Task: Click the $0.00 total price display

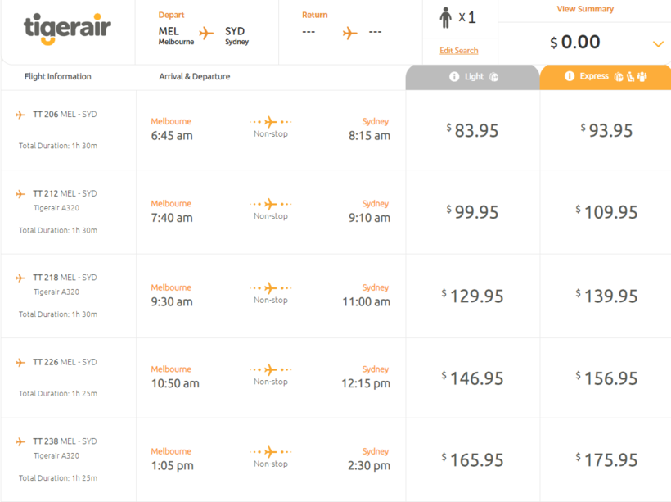Action: 575,43
